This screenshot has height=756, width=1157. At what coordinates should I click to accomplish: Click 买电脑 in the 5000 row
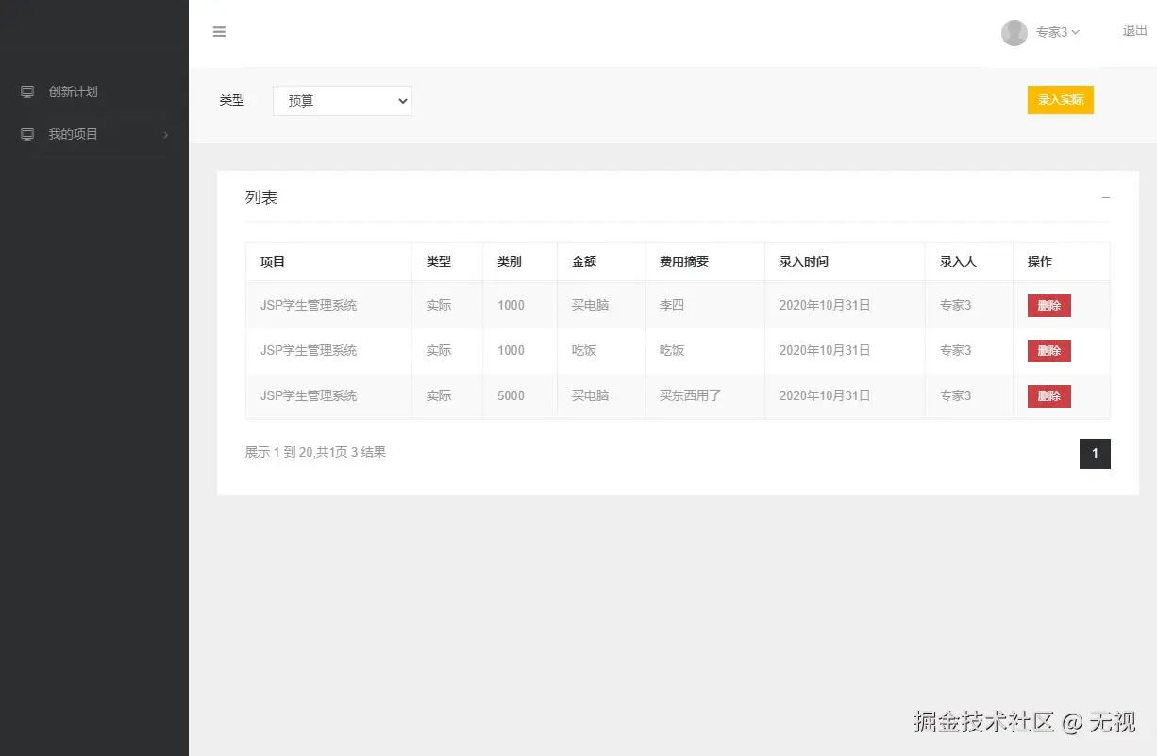(590, 395)
